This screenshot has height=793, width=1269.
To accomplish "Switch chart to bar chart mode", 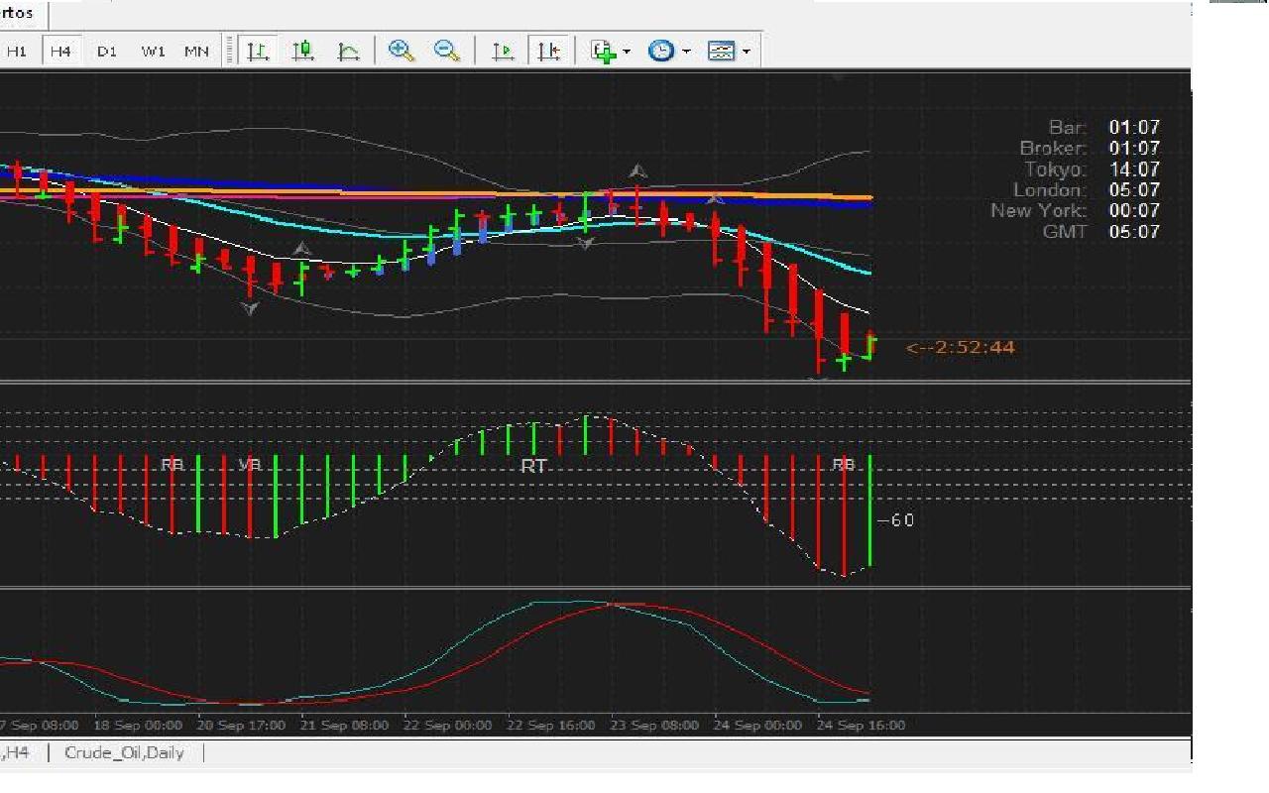I will pyautogui.click(x=258, y=52).
